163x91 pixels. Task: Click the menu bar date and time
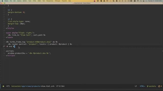click(155, 1)
